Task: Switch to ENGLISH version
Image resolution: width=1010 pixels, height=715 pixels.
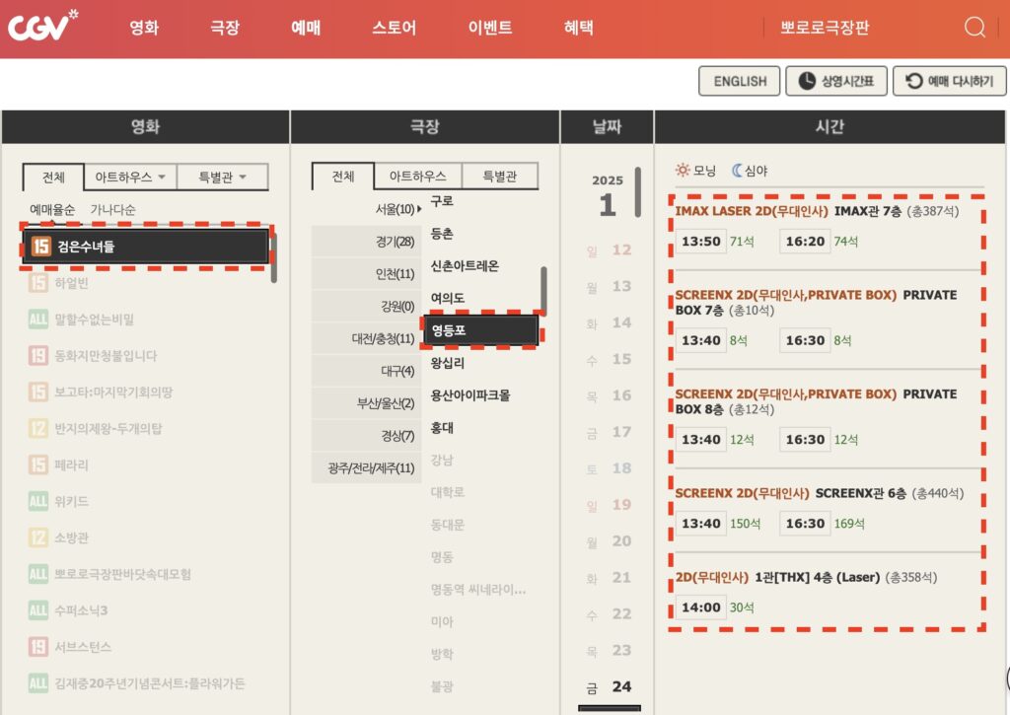Action: pos(740,81)
